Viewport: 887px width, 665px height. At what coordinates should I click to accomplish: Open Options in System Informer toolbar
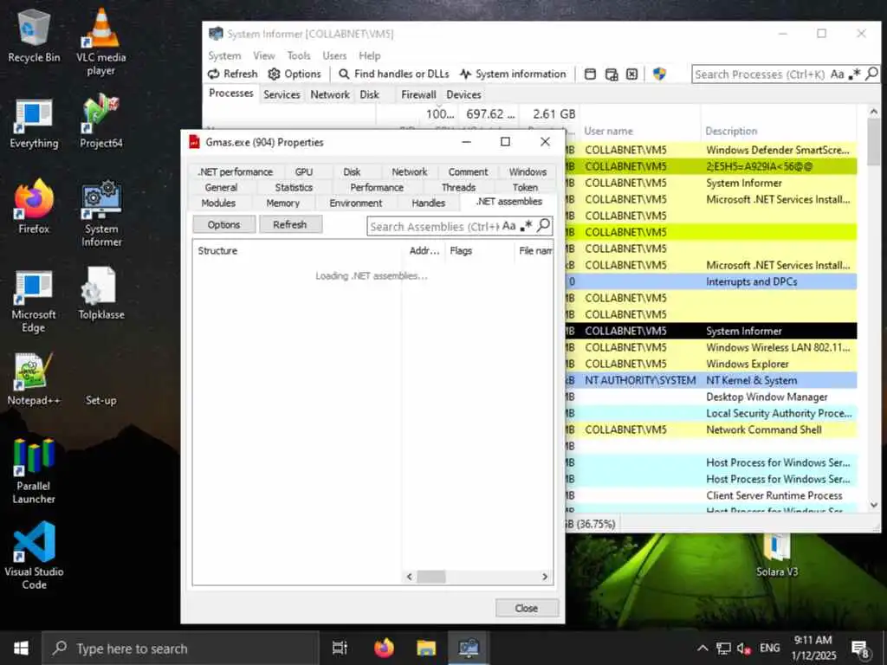click(295, 74)
